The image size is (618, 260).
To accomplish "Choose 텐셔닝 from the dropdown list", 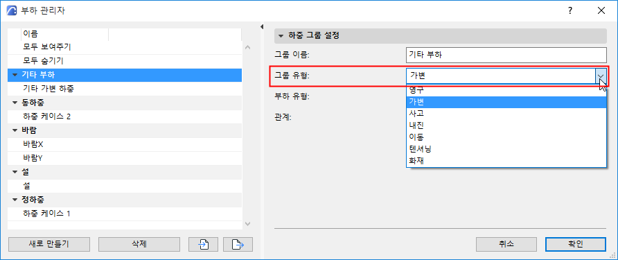I will [506, 149].
